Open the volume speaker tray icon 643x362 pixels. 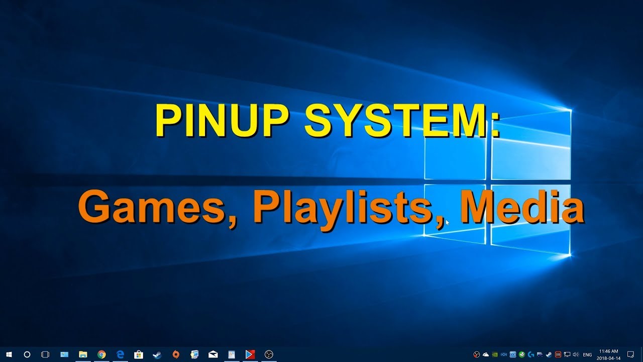(x=576, y=354)
